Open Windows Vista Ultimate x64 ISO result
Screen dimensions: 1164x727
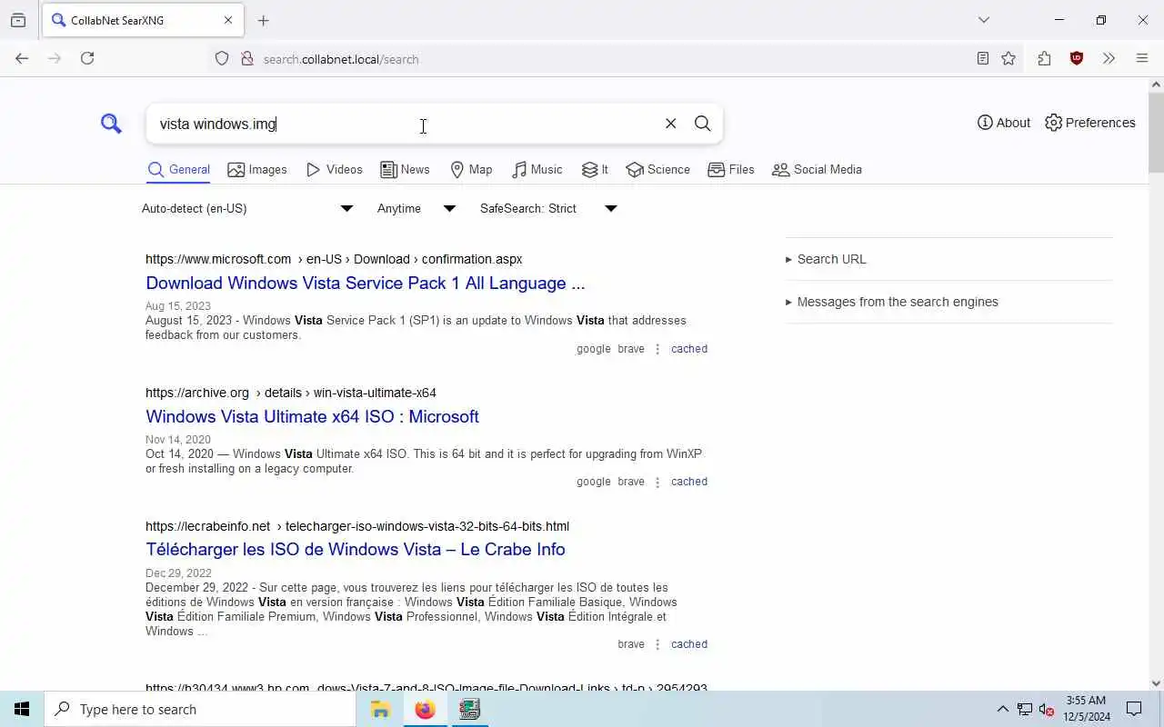(312, 416)
